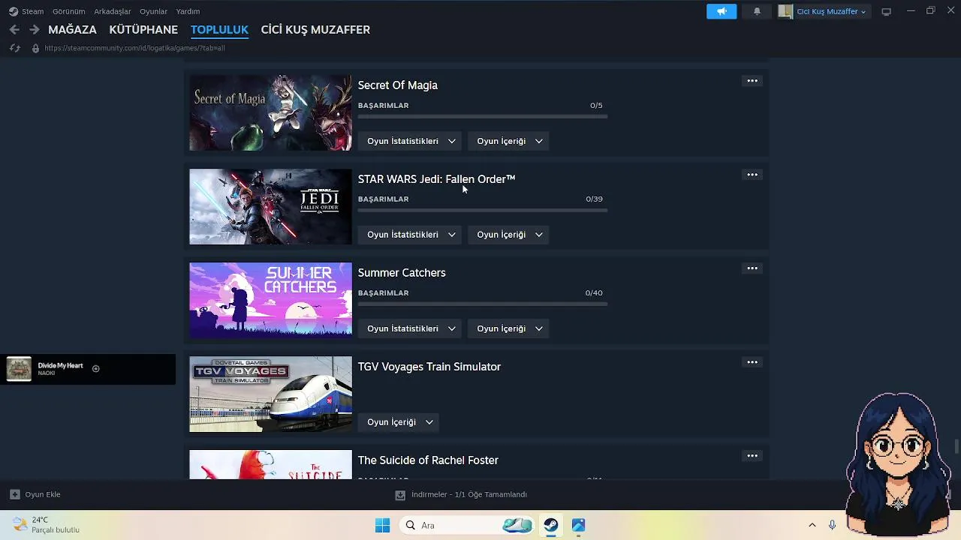Click the TGV Voyages game thumbnail
Image resolution: width=961 pixels, height=540 pixels.
coord(270,394)
